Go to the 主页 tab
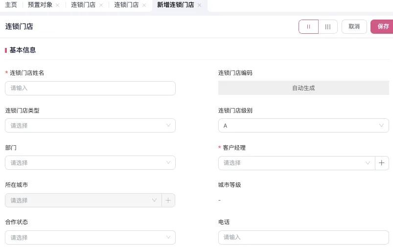 click(x=11, y=5)
